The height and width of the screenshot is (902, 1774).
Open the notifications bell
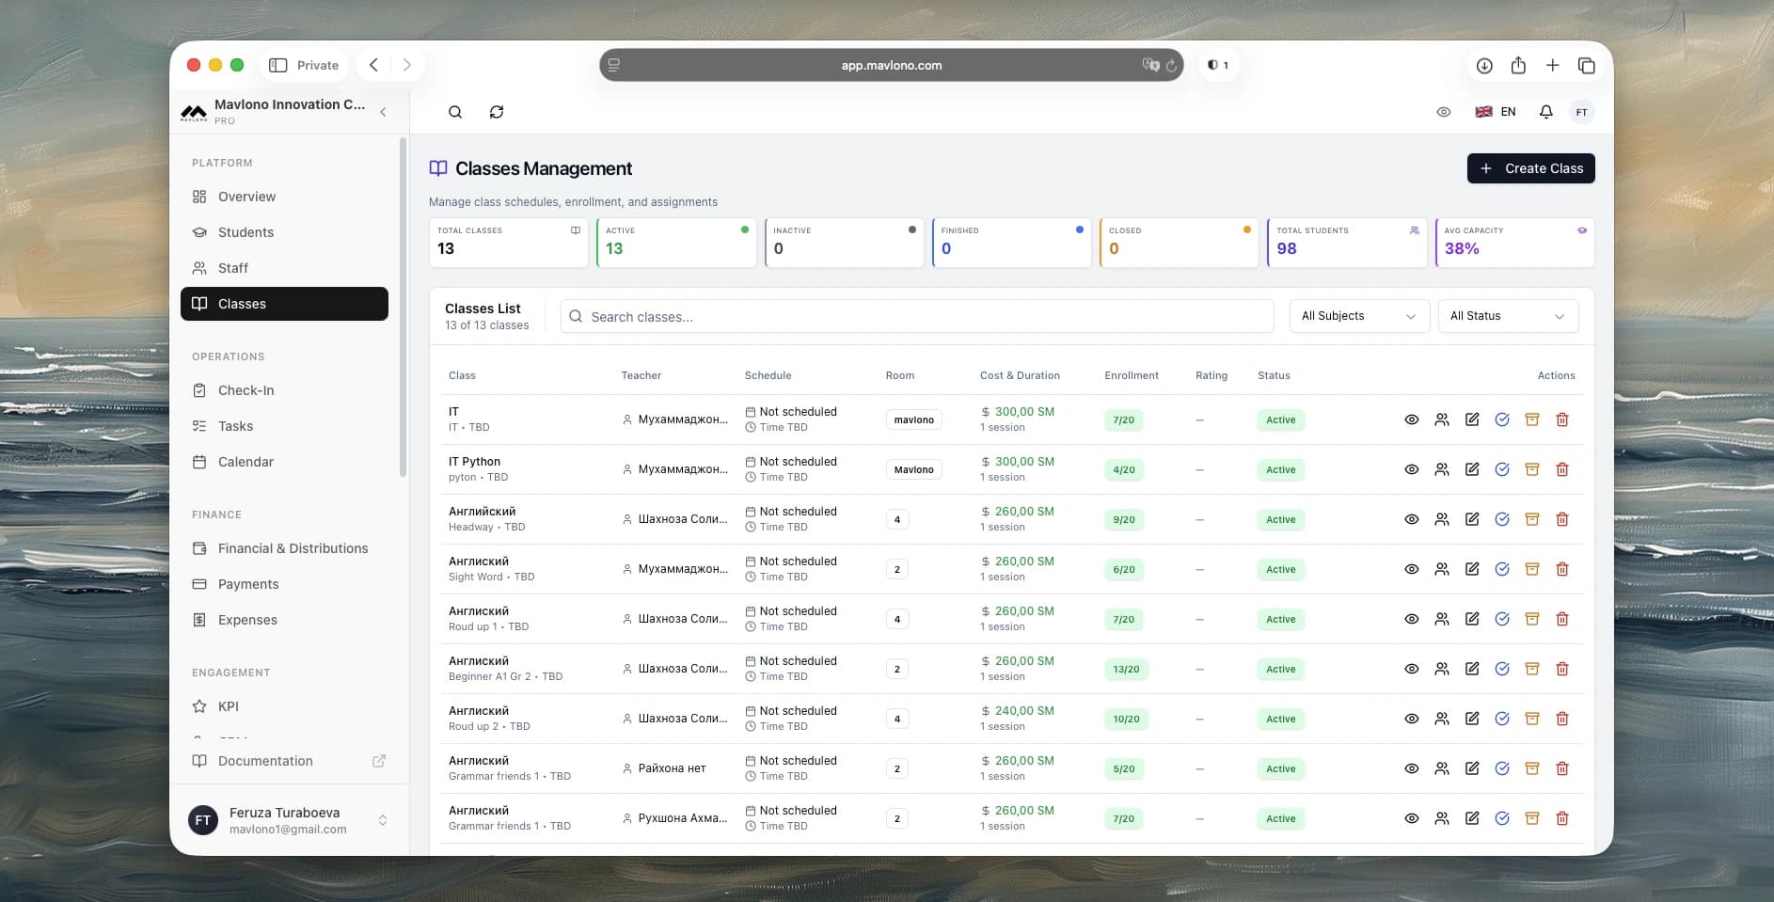coord(1545,112)
